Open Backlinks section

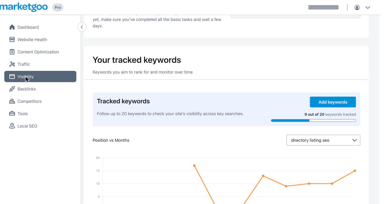pos(40,89)
